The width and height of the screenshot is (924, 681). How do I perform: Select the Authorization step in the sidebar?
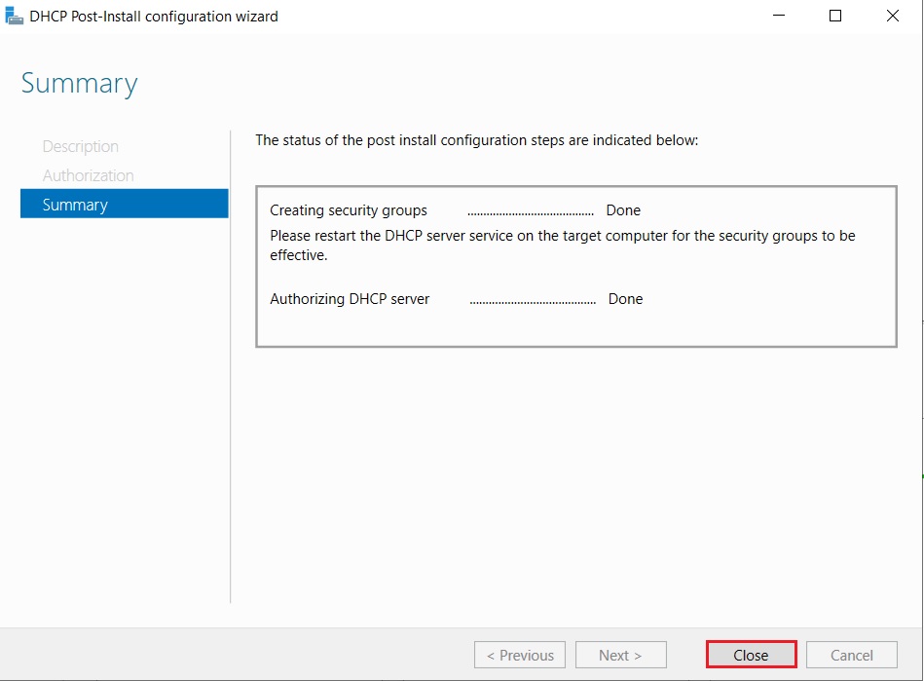coord(88,175)
